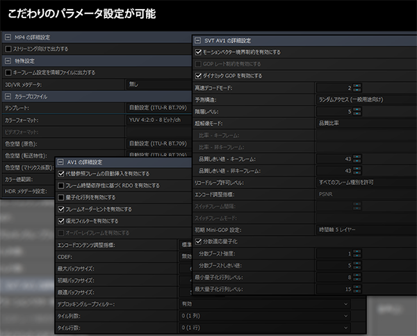Enable 量子化行列を有効にする checkbox
Viewport: 417px width, 336px height.
61,197
